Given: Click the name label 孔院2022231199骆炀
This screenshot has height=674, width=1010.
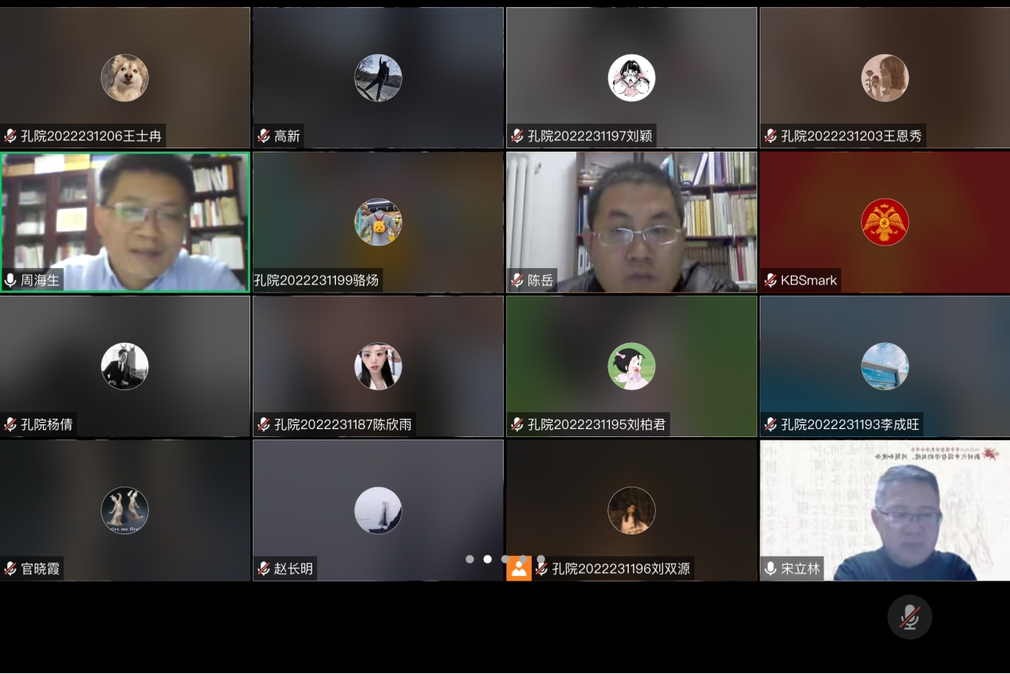Looking at the screenshot, I should tap(316, 281).
